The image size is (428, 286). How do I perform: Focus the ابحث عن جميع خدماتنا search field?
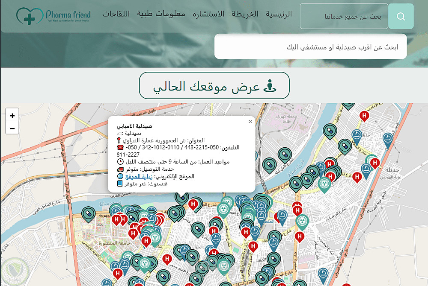pyautogui.click(x=344, y=16)
